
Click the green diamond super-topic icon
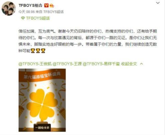click(23, 18)
